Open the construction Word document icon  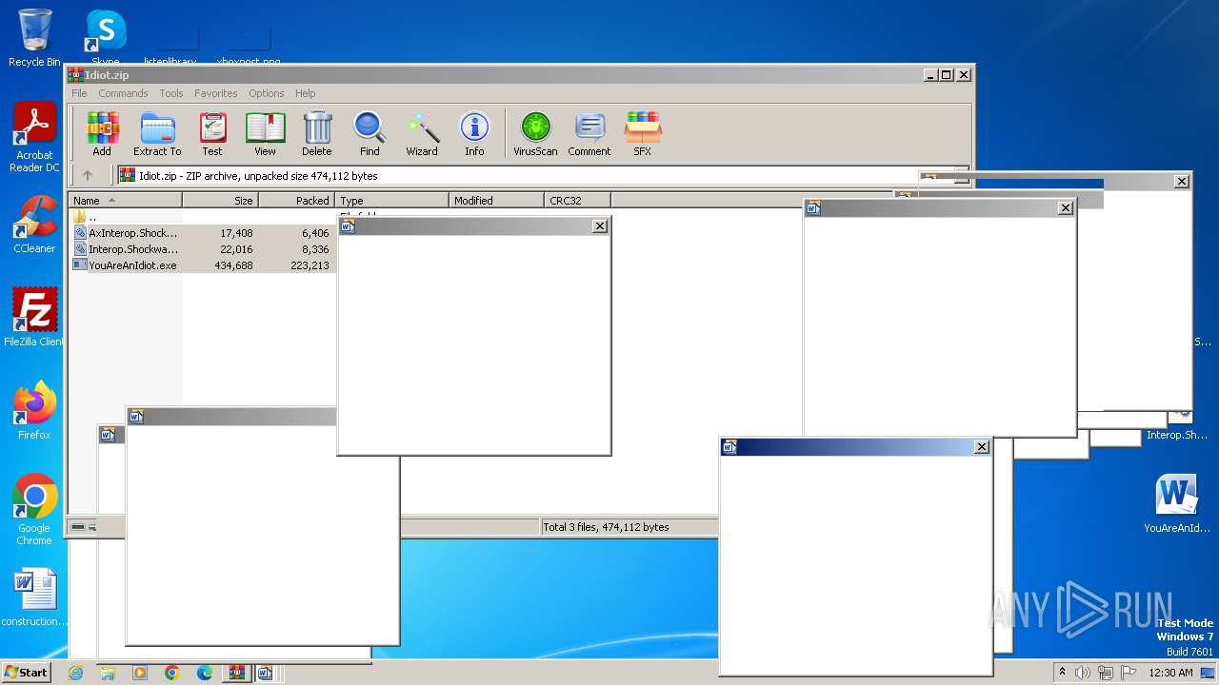[x=34, y=597]
